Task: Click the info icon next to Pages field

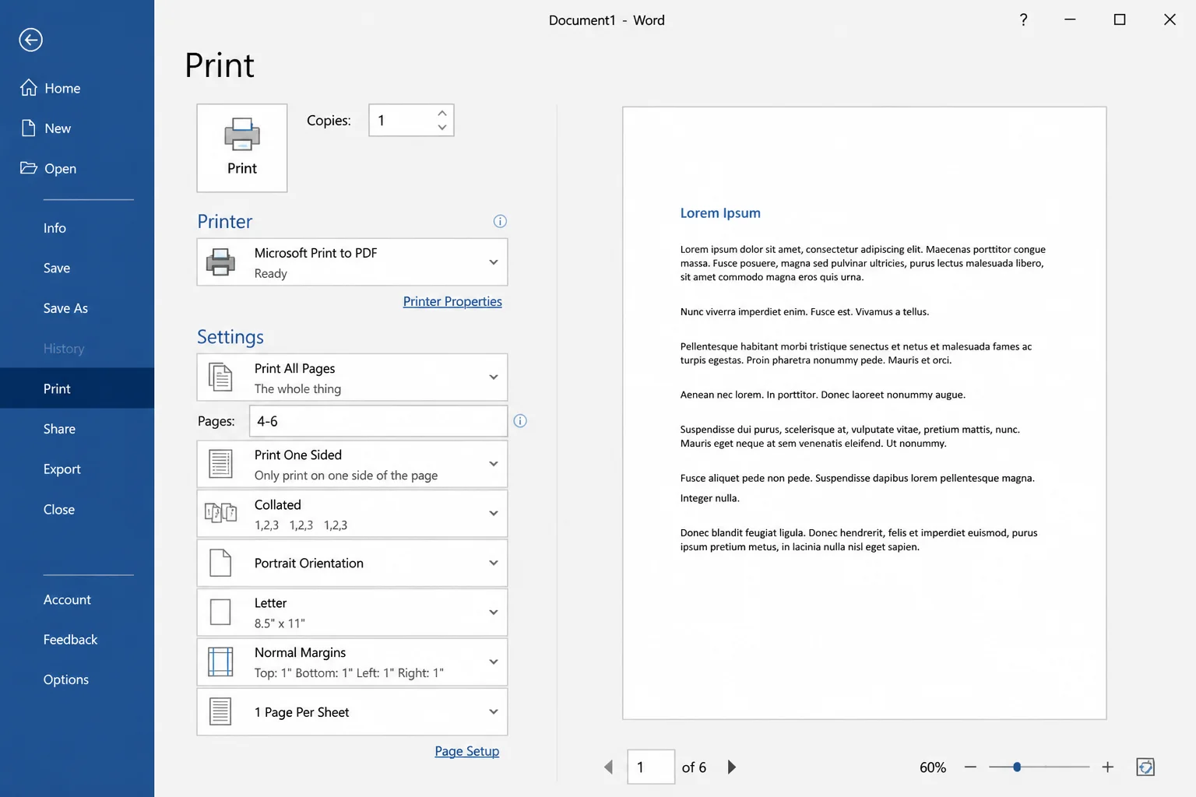Action: [520, 421]
